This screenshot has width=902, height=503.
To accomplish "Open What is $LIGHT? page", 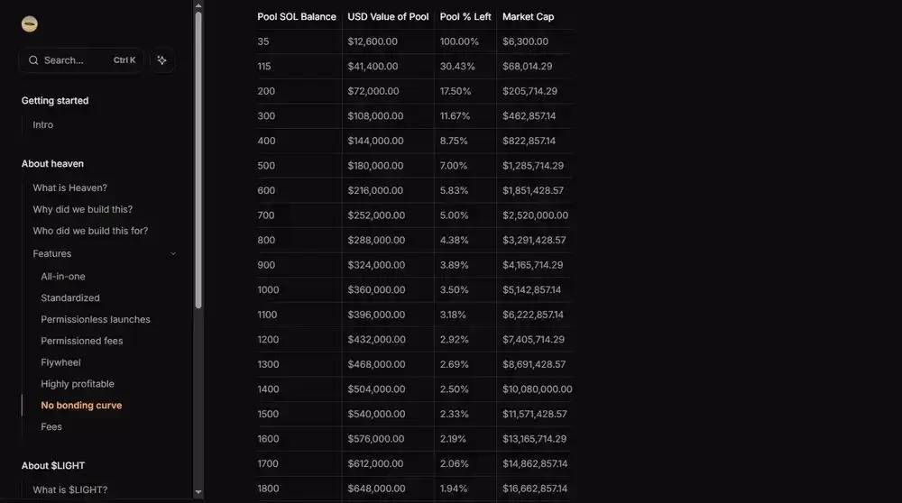I will pyautogui.click(x=70, y=489).
